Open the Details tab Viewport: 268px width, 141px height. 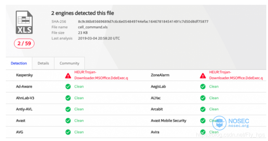43,63
